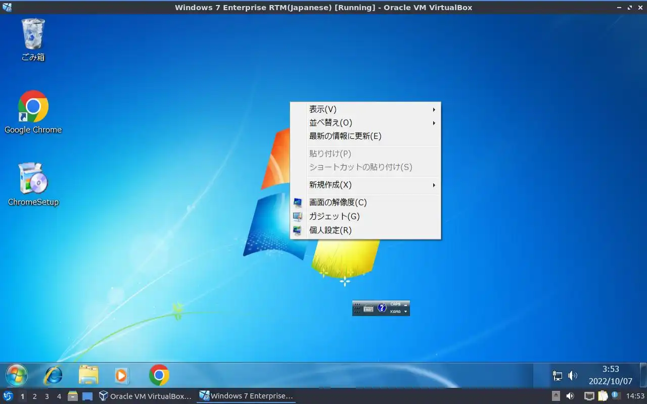Open host volume control in bottom panel
The width and height of the screenshot is (647, 404).
coord(570,396)
